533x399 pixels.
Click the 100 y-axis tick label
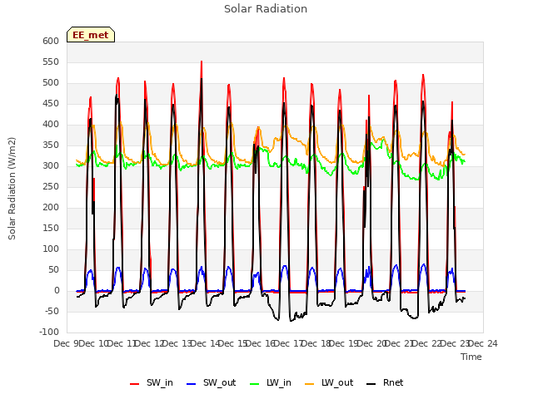coord(51,249)
